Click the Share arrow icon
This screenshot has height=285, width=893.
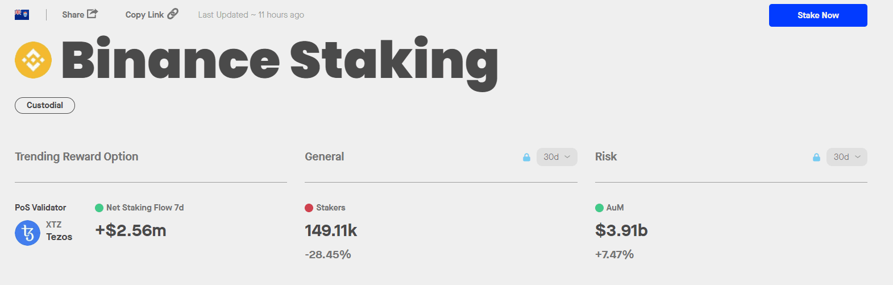[93, 14]
